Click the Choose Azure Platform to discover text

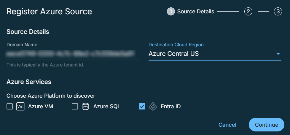pyautogui.click(x=51, y=96)
